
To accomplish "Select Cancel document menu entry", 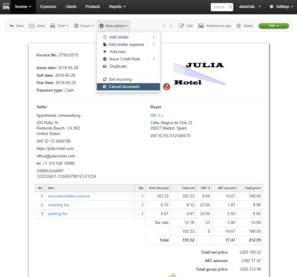I will pyautogui.click(x=128, y=87).
